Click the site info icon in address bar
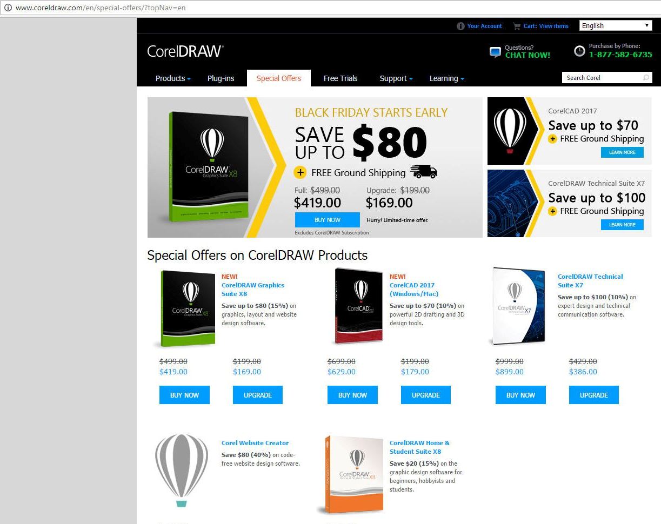Viewport: 661px width, 524px height. click(x=8, y=8)
